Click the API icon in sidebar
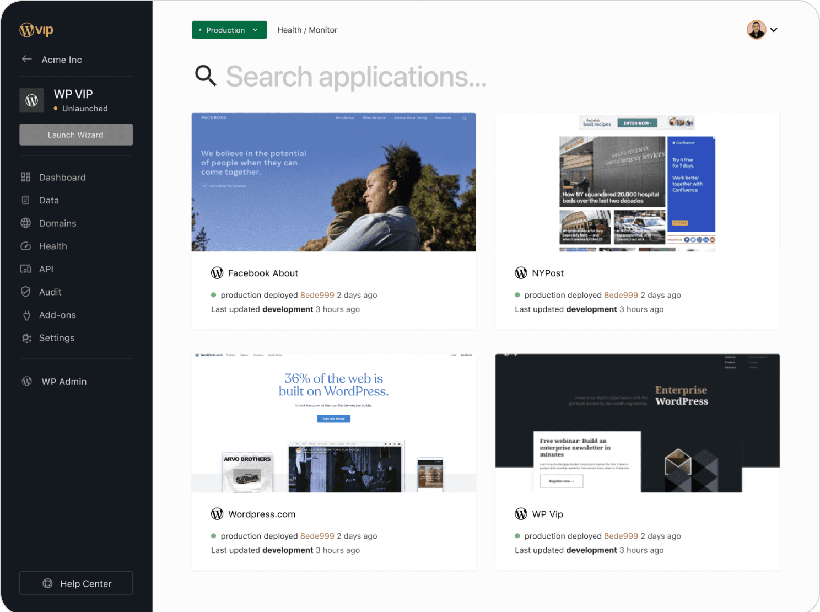Viewport: 820px width, 612px height. point(25,269)
